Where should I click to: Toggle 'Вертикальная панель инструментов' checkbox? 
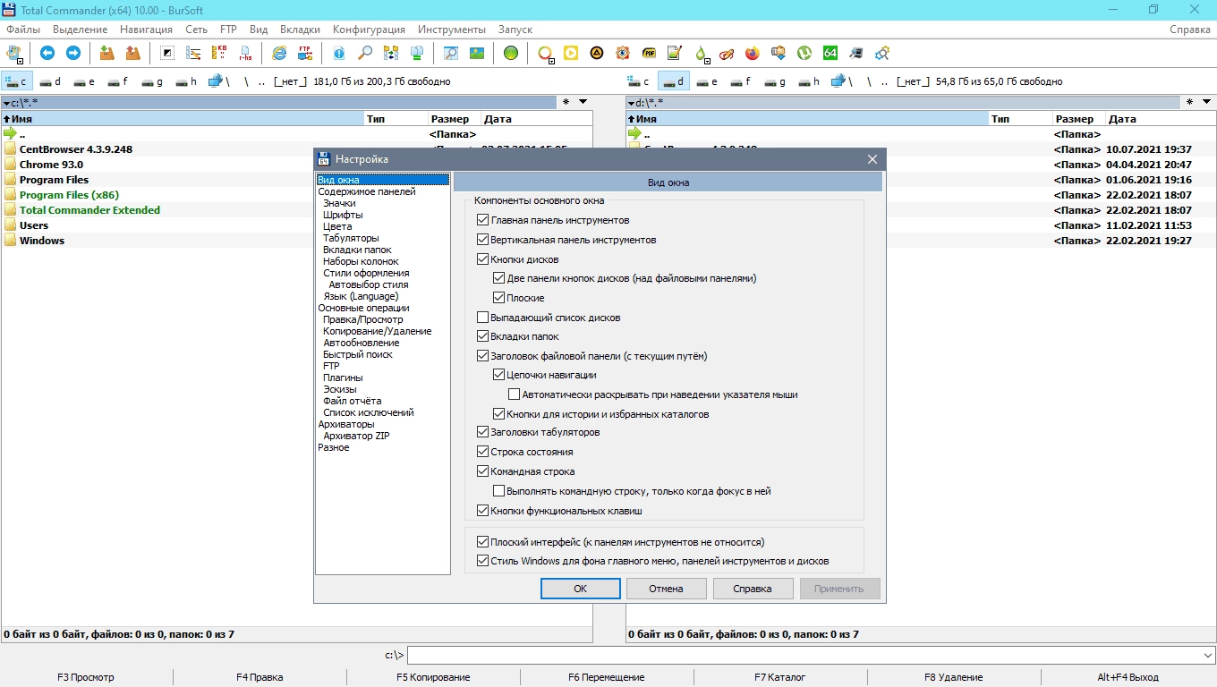click(483, 240)
